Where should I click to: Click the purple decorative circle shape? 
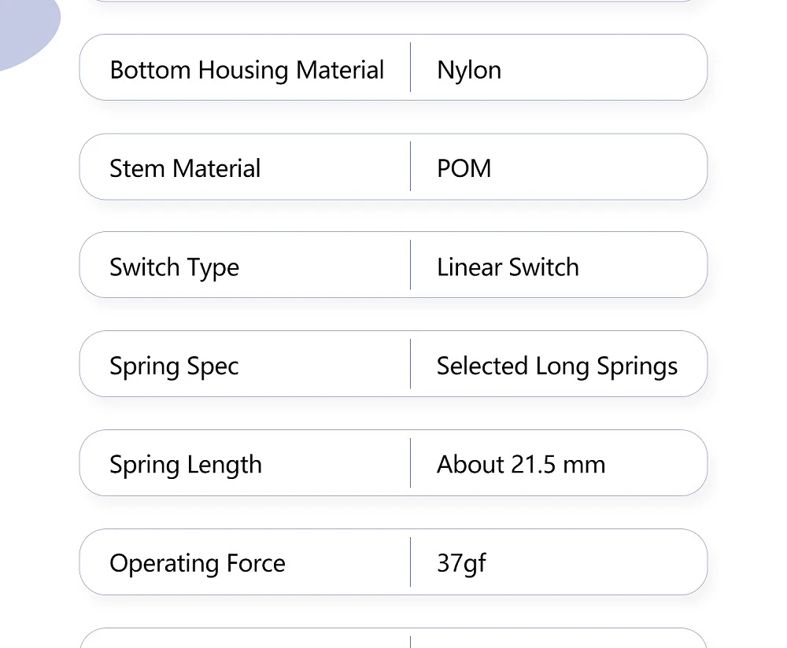[x=28, y=28]
